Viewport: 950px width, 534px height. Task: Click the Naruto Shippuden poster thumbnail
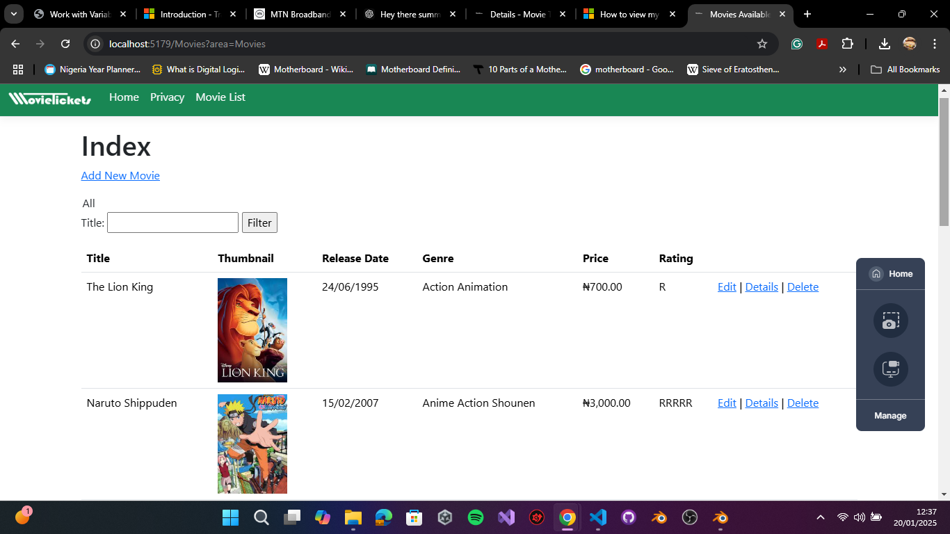(252, 444)
